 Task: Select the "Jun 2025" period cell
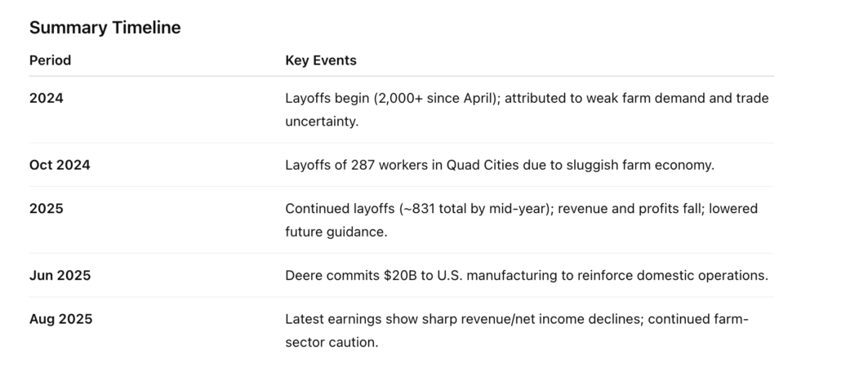pos(60,276)
